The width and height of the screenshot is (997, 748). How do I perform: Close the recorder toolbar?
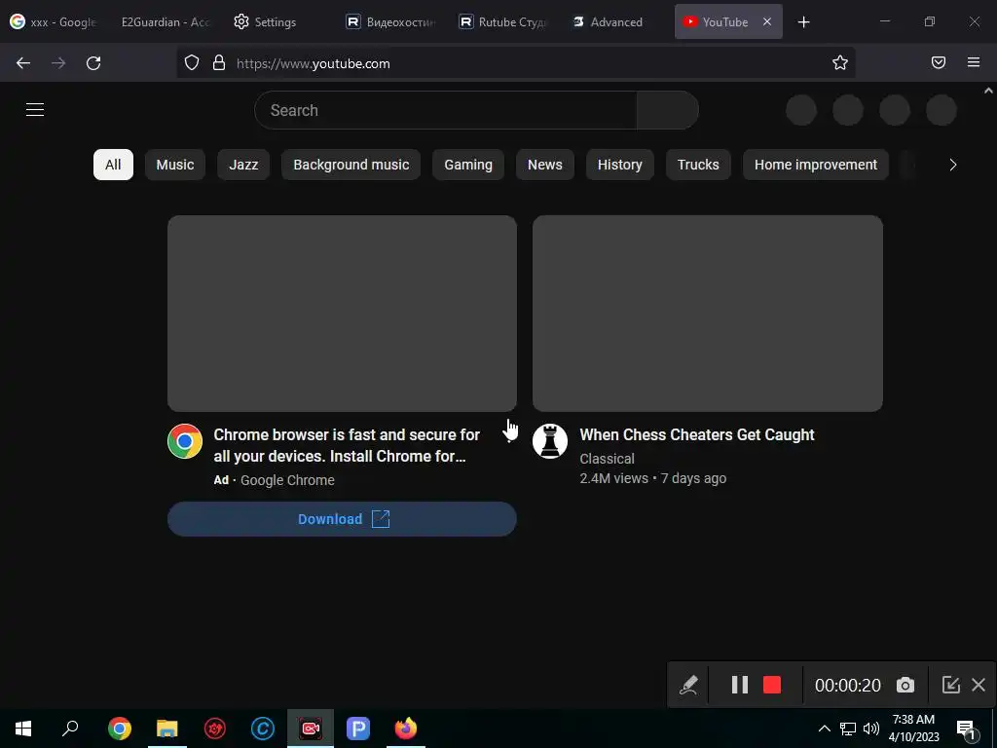pyautogui.click(x=979, y=685)
